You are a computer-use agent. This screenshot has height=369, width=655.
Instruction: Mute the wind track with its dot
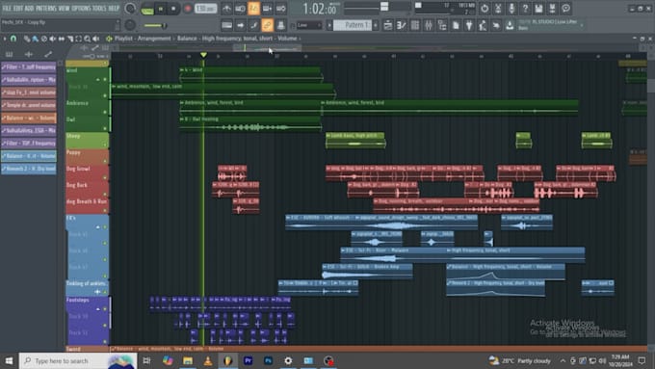tap(105, 79)
